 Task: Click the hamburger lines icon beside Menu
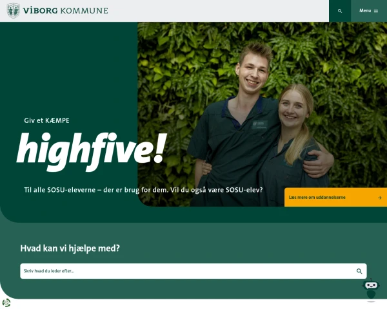[376, 11]
